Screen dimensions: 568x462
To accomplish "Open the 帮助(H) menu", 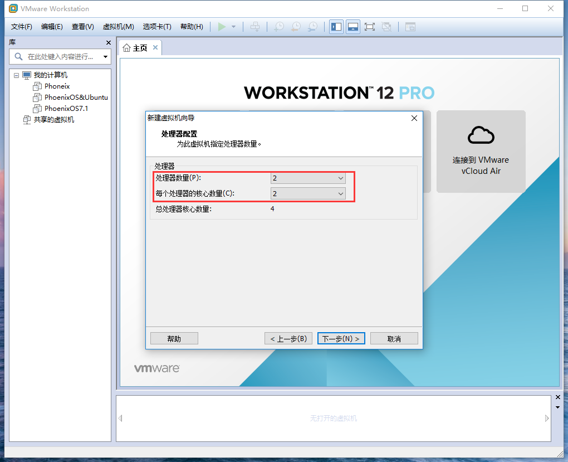I will pos(192,27).
